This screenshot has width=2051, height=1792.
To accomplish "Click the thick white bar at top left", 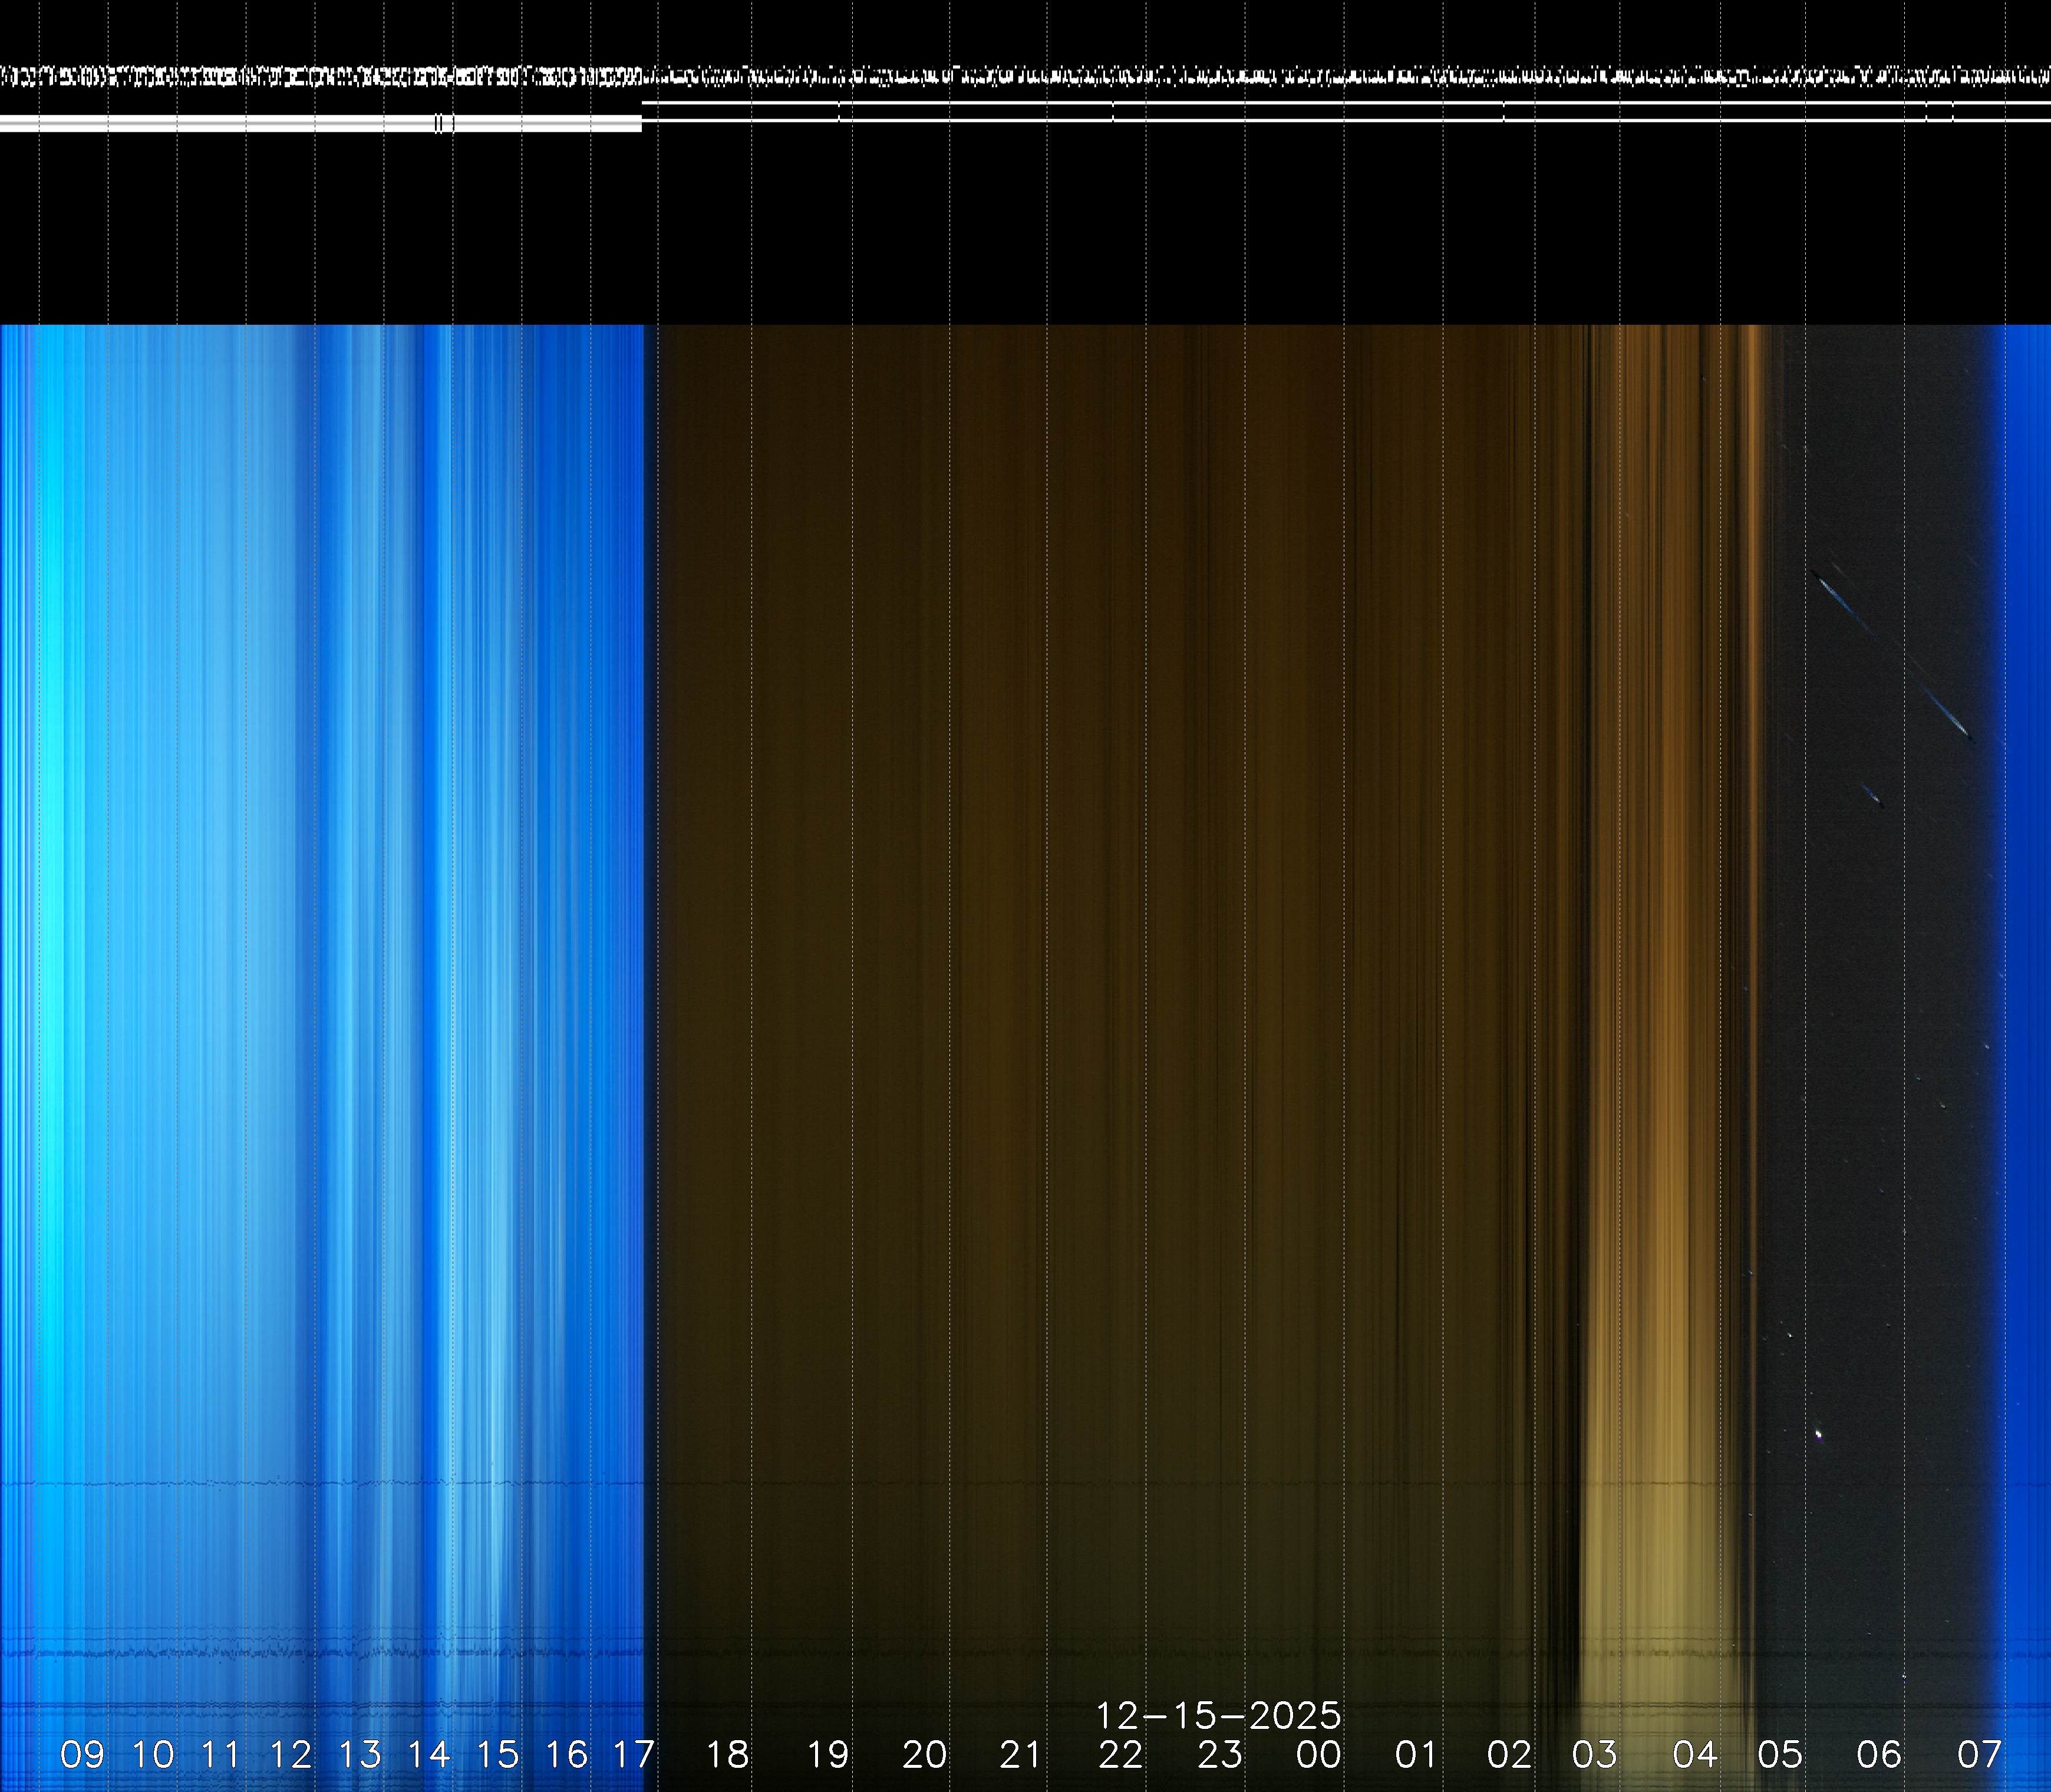I will pyautogui.click(x=320, y=123).
